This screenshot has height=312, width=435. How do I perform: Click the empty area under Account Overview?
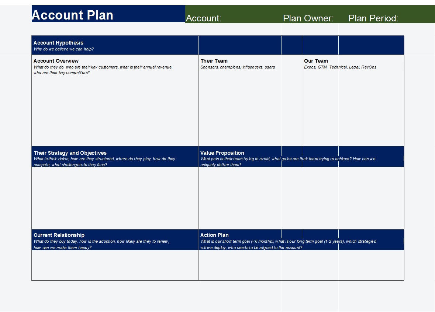point(115,110)
